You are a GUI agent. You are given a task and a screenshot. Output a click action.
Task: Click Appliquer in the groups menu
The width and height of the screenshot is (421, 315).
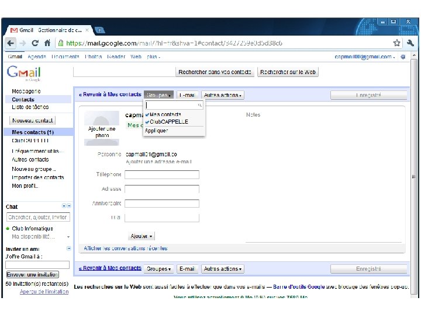pos(156,131)
